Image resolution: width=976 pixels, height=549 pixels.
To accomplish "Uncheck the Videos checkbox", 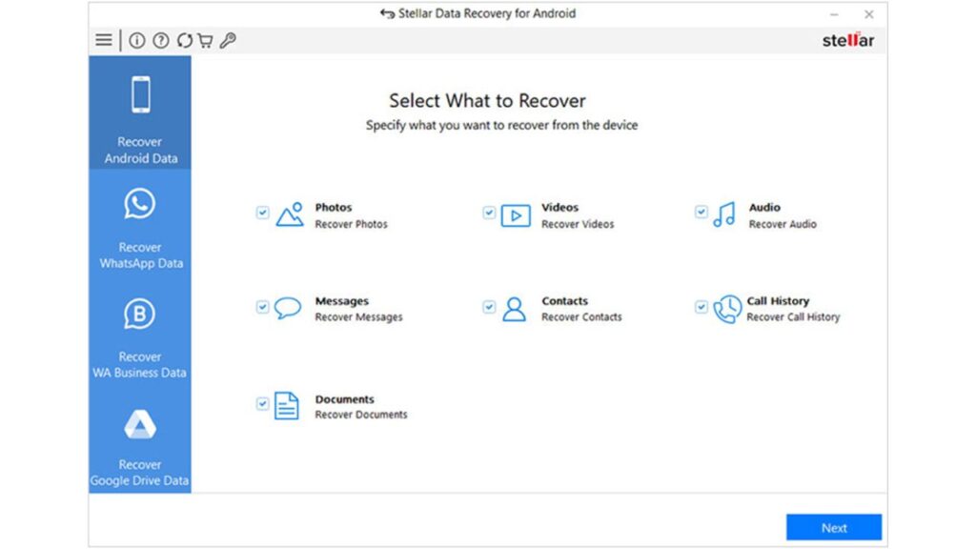I will click(489, 213).
